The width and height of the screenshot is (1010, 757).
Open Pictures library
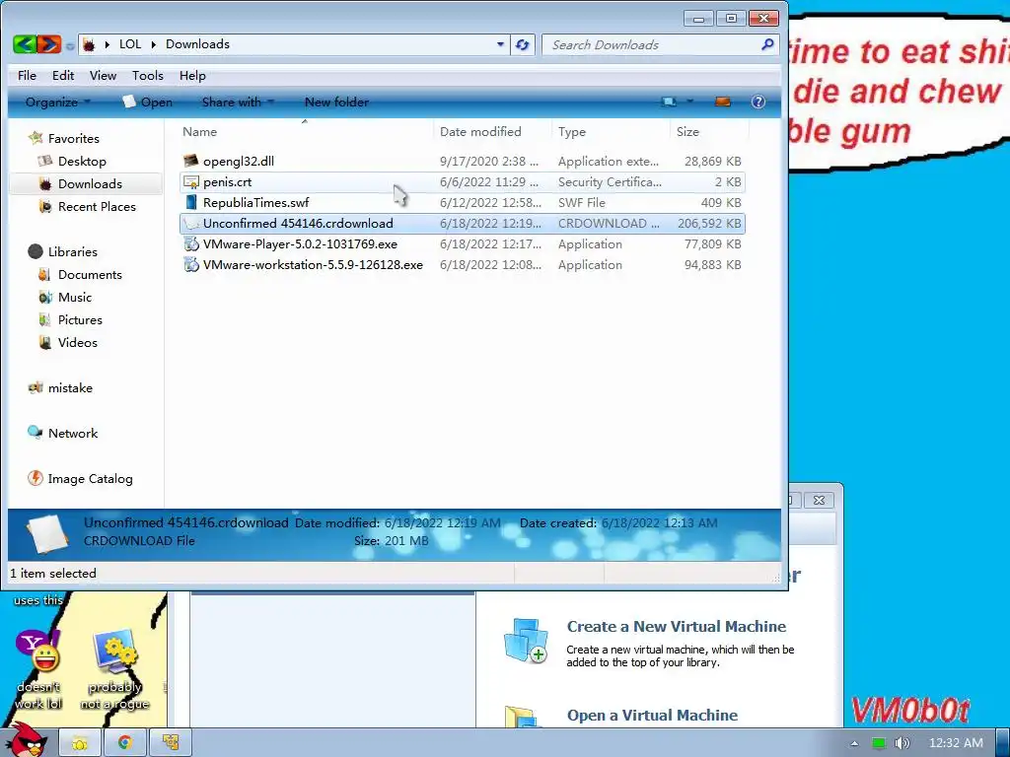point(80,319)
